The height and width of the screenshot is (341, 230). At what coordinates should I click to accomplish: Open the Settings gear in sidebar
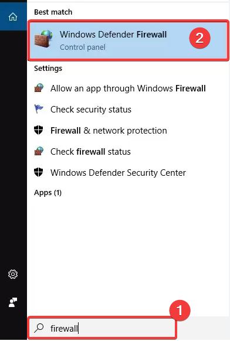(x=13, y=274)
